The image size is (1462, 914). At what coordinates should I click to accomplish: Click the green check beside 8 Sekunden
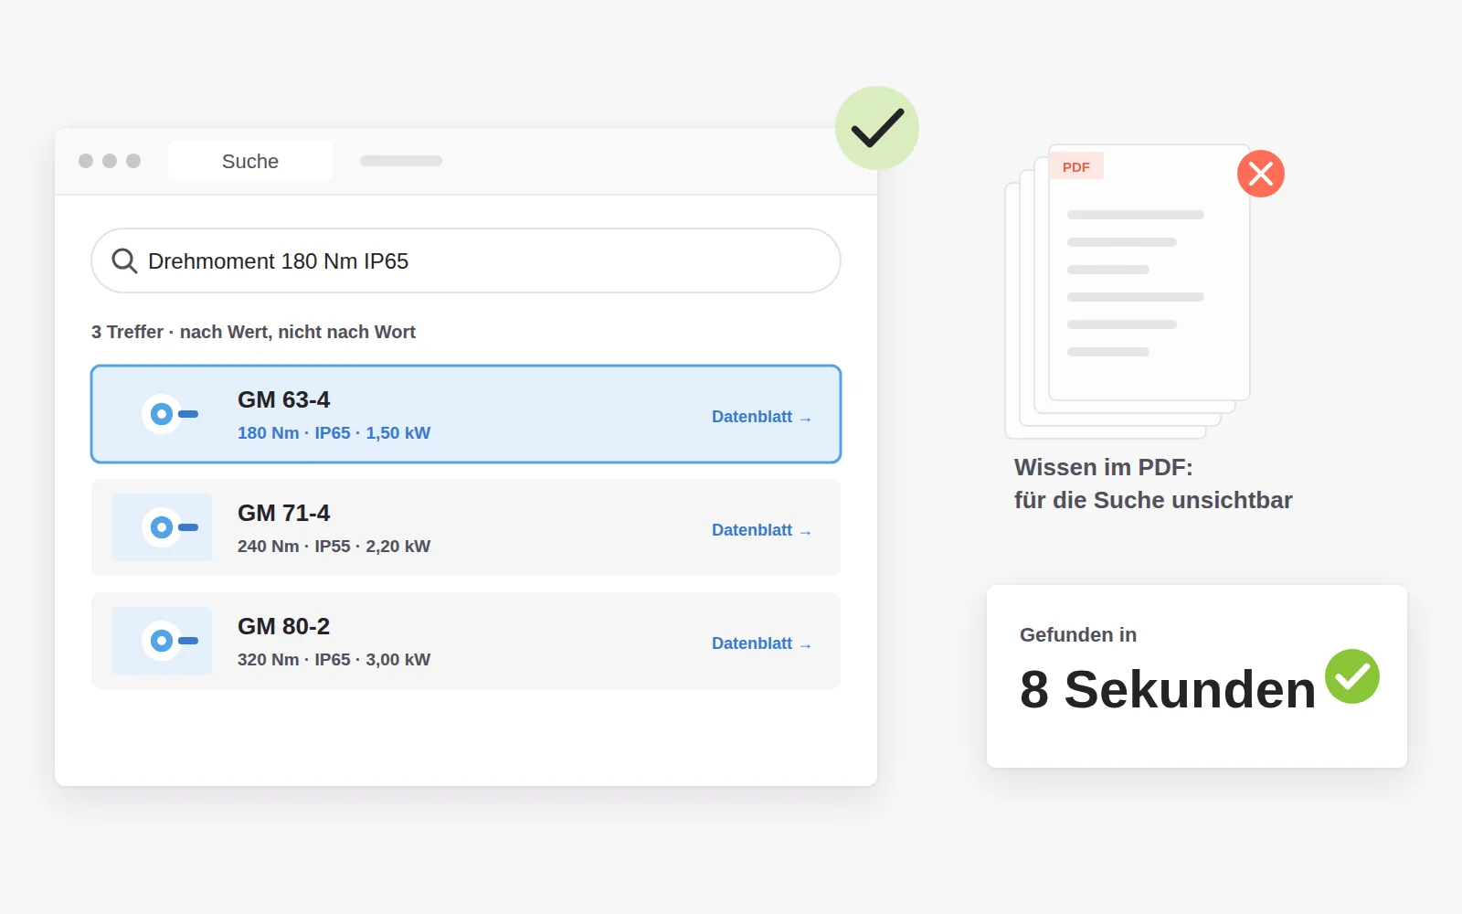pyautogui.click(x=1352, y=676)
